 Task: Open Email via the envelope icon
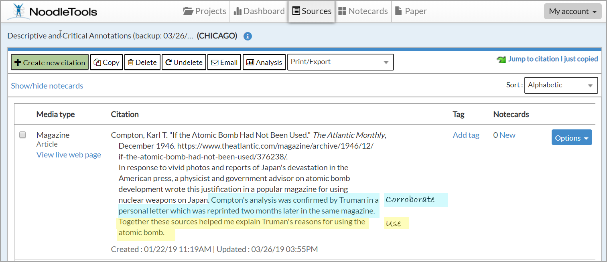[x=214, y=62]
